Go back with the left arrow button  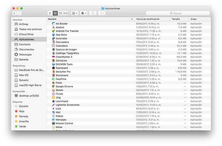[x=15, y=13]
